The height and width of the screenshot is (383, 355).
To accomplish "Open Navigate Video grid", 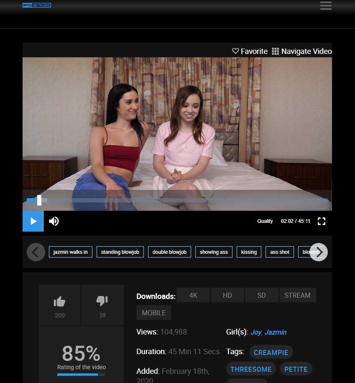I will tap(302, 51).
